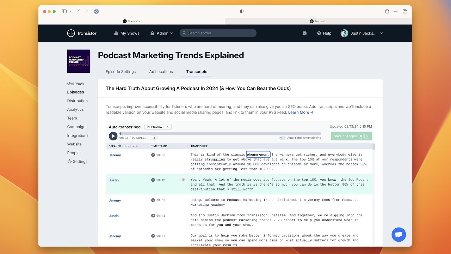Expand dropdown arrow beside Preview
Screen dimensions: 451x254
(168, 127)
